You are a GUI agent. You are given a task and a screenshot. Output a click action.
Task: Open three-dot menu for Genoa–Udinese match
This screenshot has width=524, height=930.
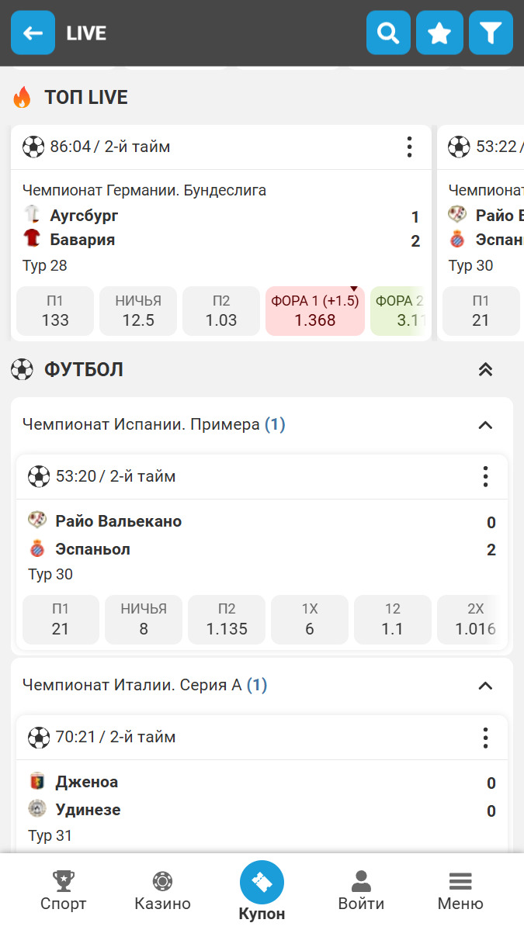(485, 737)
